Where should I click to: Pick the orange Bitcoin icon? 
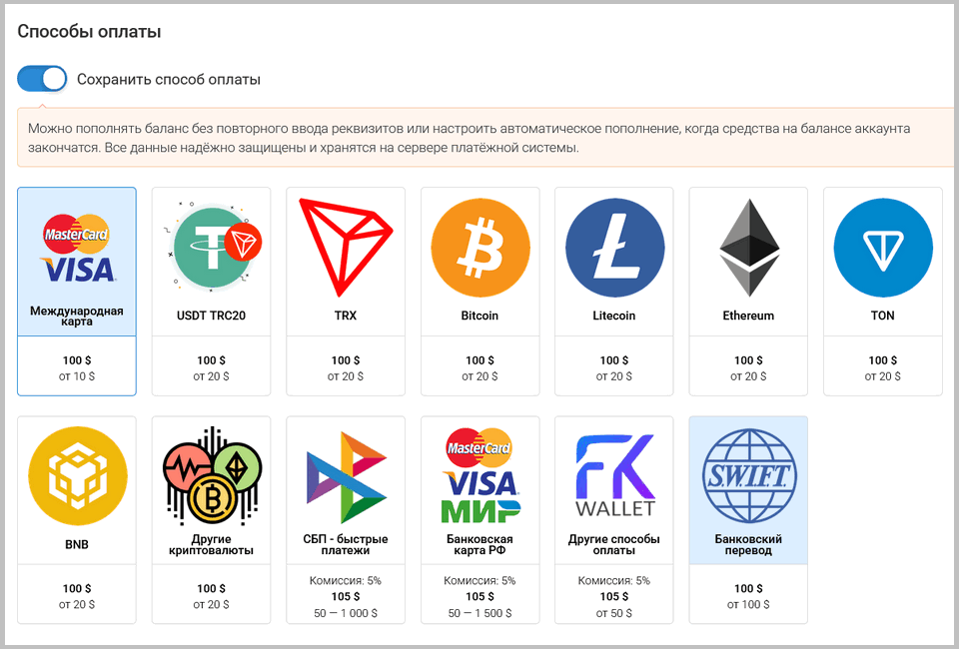pos(480,248)
